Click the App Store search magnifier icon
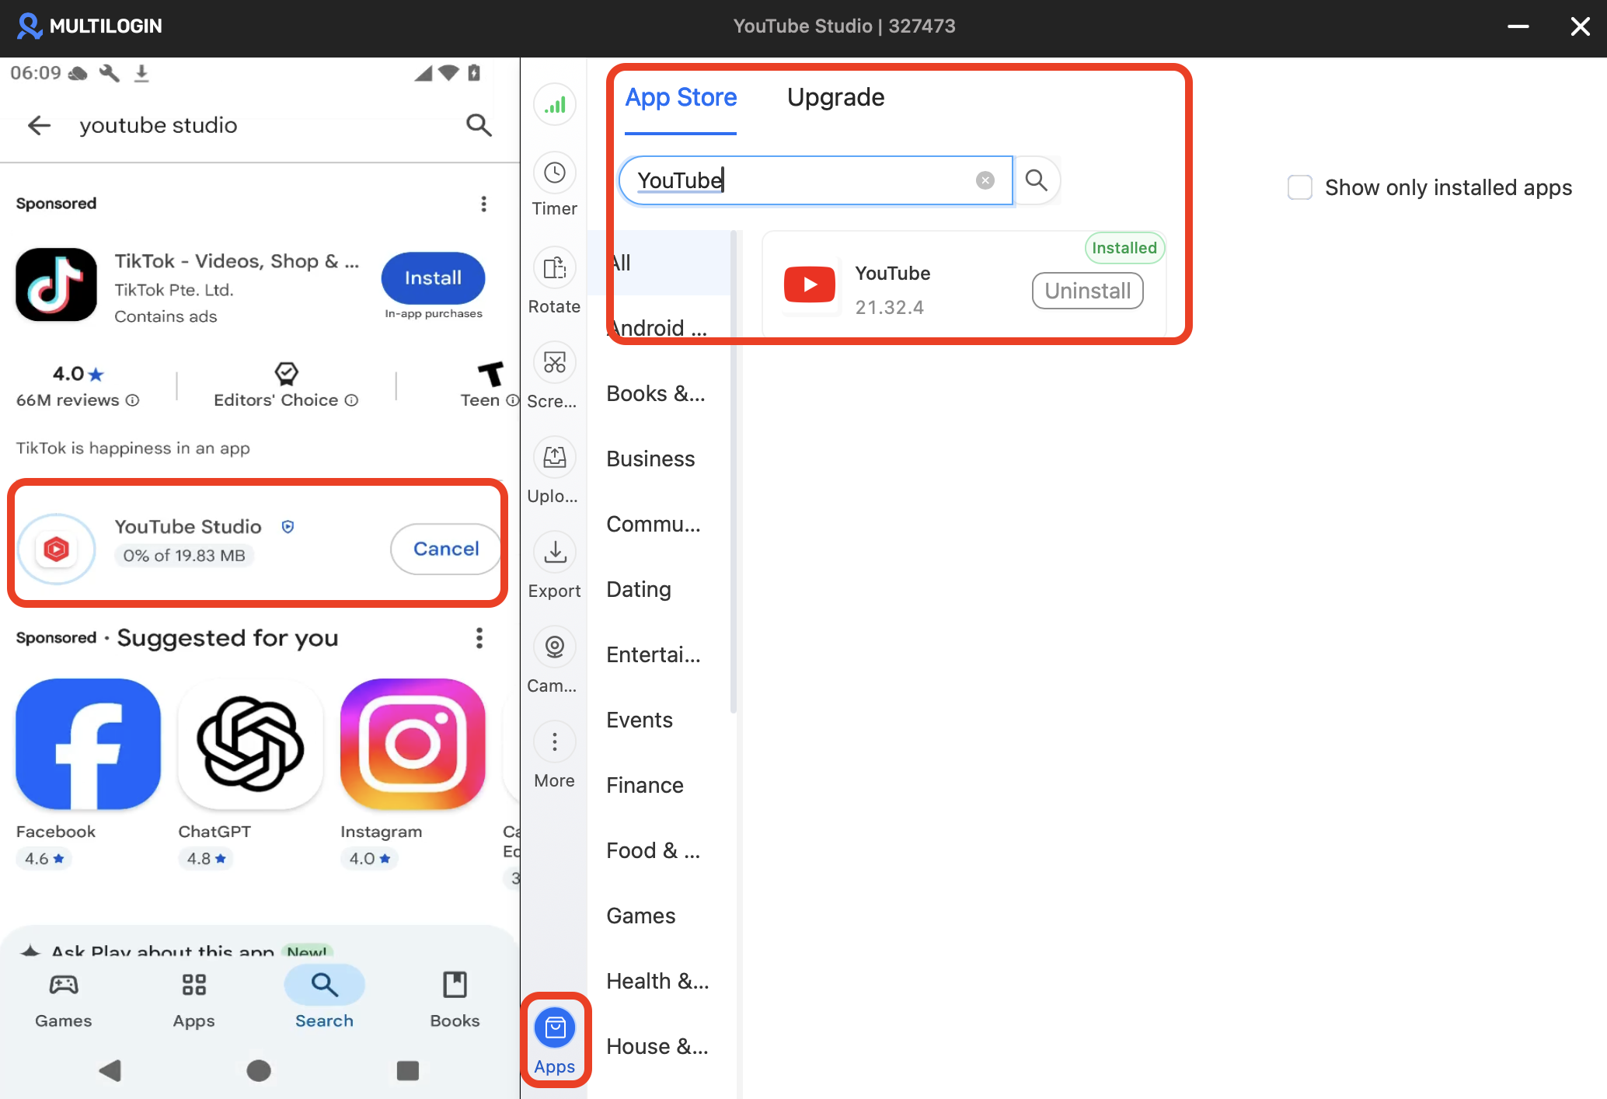 pyautogui.click(x=1037, y=180)
